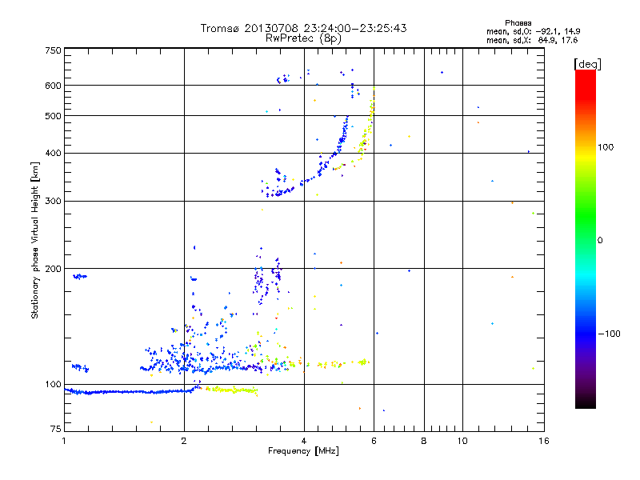This screenshot has width=640, height=480.
Task: Click the '75' height axis label
Action: click(x=56, y=429)
